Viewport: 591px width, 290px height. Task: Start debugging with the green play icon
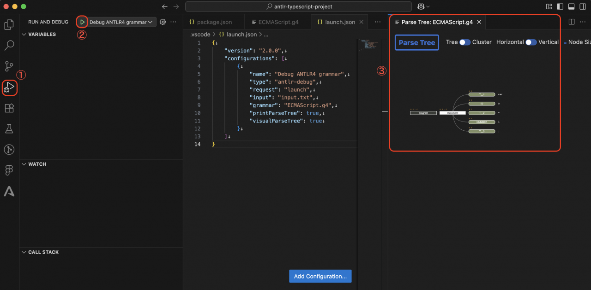tap(82, 22)
